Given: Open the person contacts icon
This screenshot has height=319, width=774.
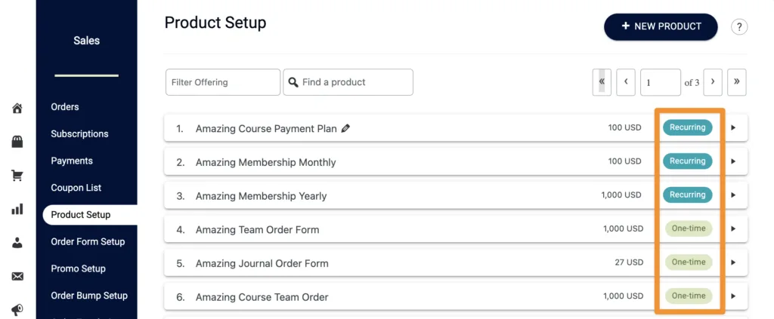Looking at the screenshot, I should [x=17, y=243].
